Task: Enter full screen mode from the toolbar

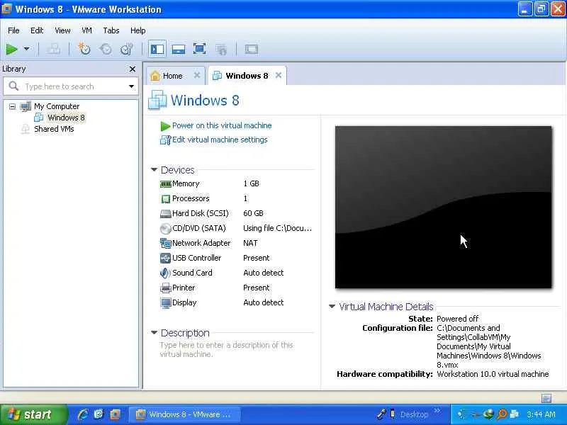Action: pyautogui.click(x=199, y=49)
